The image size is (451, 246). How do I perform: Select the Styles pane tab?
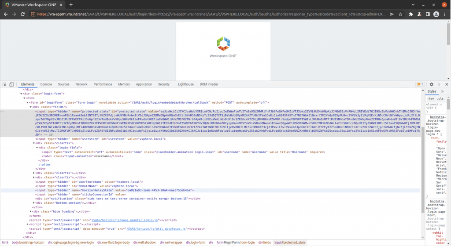tap(432, 91)
